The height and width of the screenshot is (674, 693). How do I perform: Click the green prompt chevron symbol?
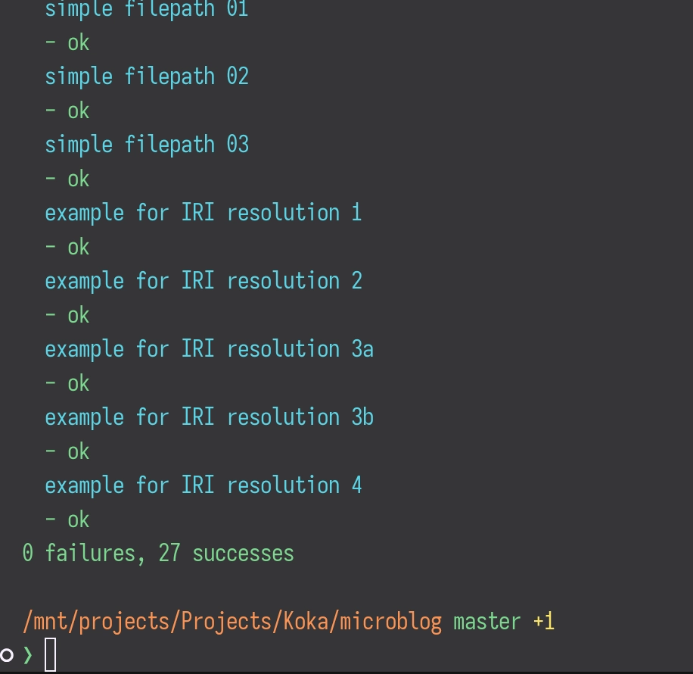tap(28, 655)
